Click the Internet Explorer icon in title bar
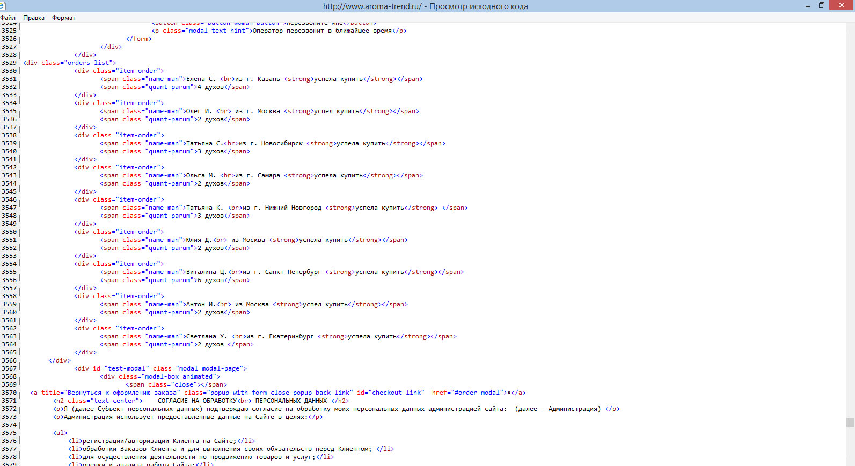Screen dimensions: 855x466 (x=3, y=6)
